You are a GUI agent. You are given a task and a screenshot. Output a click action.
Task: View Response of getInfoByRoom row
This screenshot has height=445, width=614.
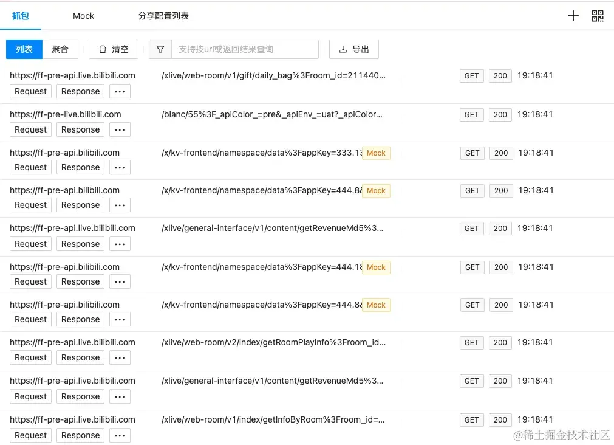coord(80,435)
